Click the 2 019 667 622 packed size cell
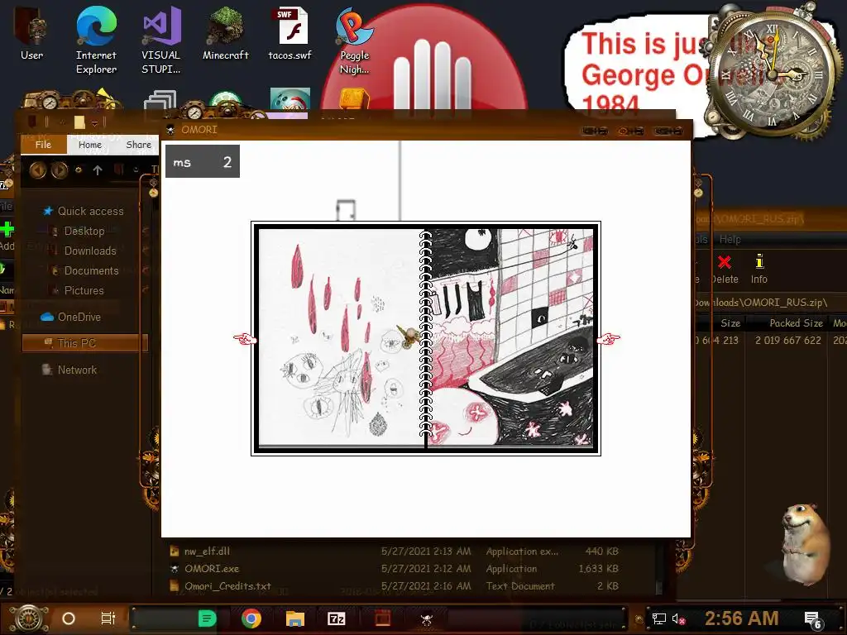Image resolution: width=847 pixels, height=635 pixels. (x=787, y=340)
